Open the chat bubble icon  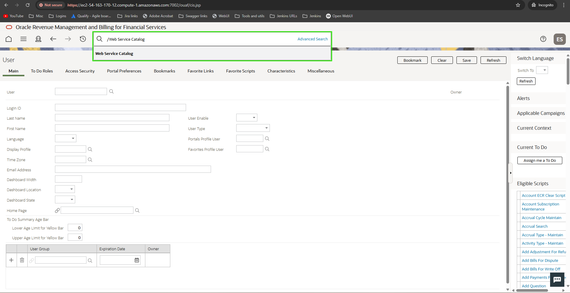(x=557, y=279)
